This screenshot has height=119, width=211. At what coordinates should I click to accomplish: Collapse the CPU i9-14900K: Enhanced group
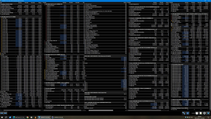(44, 55)
